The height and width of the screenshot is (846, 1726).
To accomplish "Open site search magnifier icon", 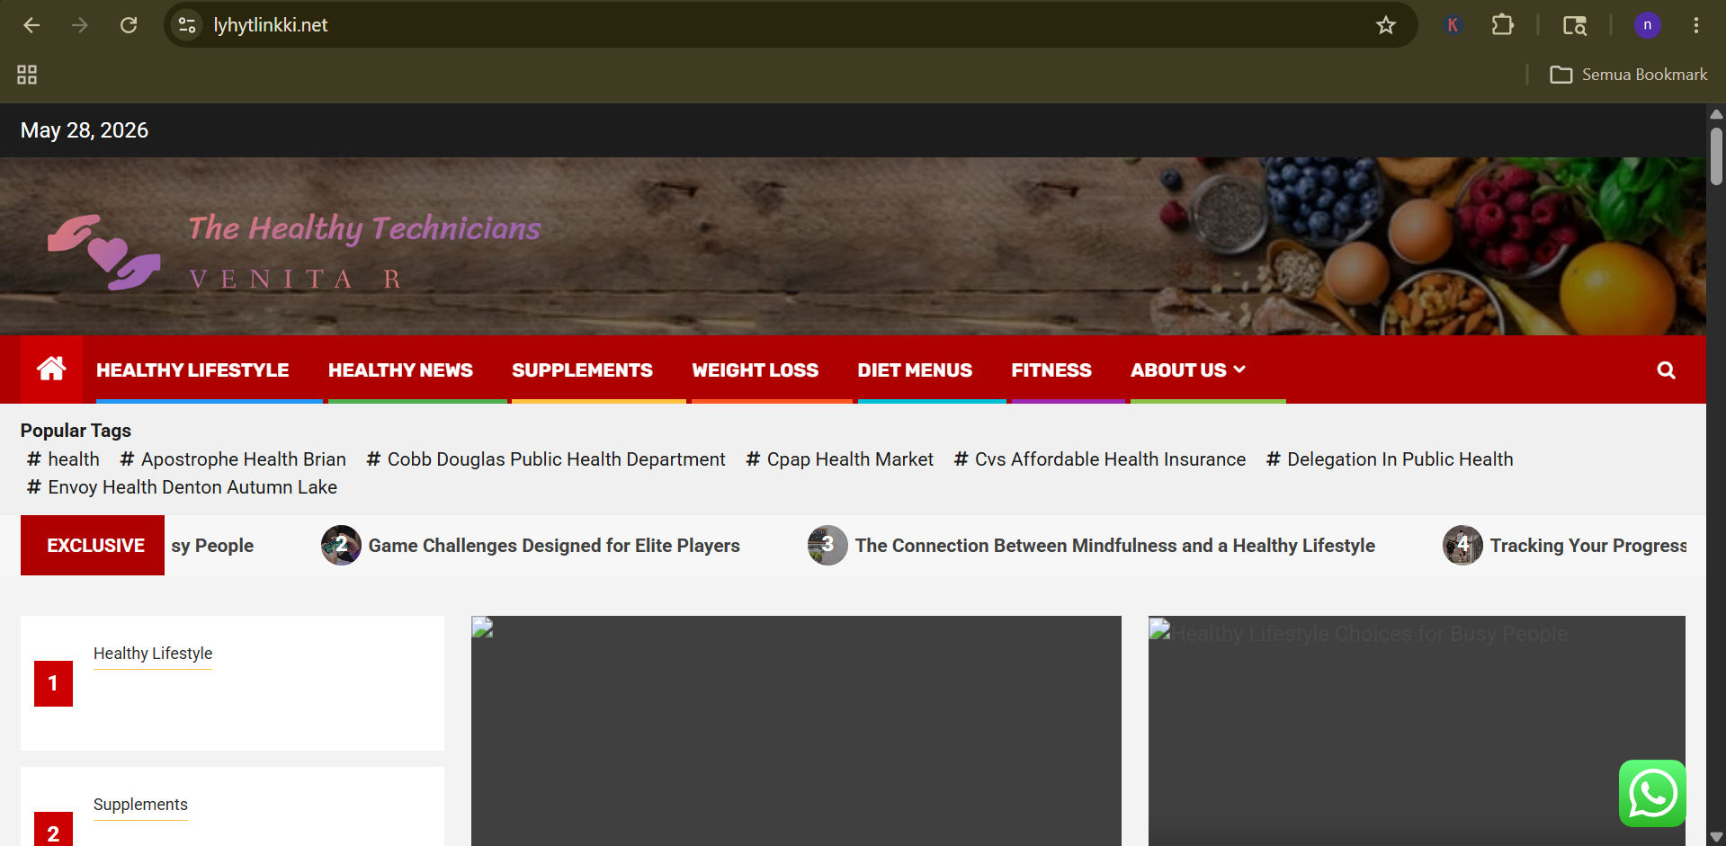I will click(x=1666, y=370).
